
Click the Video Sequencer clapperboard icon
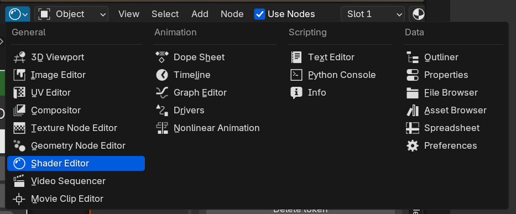tap(19, 181)
